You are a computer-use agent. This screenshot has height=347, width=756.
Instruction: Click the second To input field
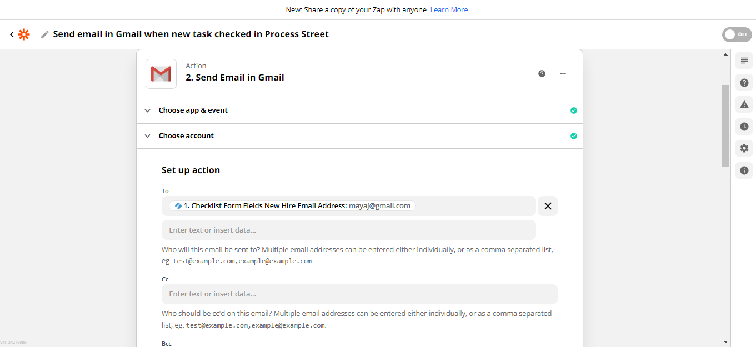(x=349, y=230)
